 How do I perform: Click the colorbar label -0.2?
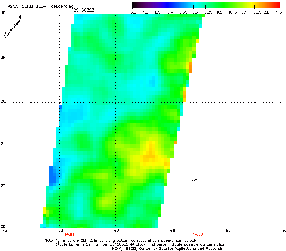(218, 12)
